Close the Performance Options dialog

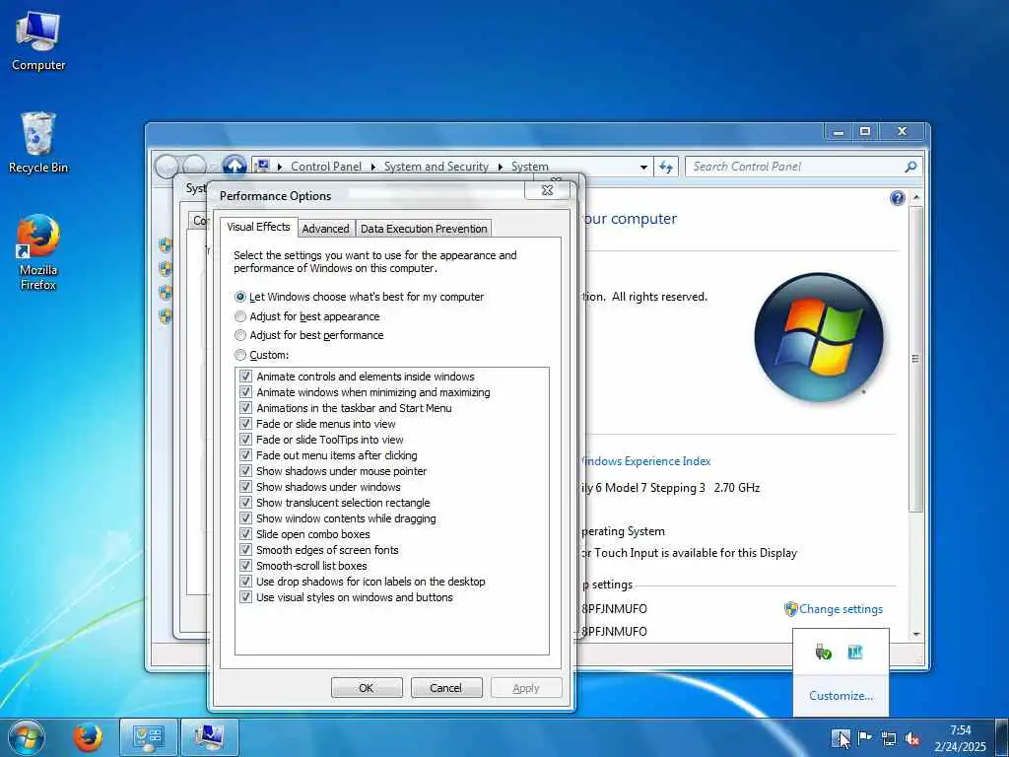point(547,190)
